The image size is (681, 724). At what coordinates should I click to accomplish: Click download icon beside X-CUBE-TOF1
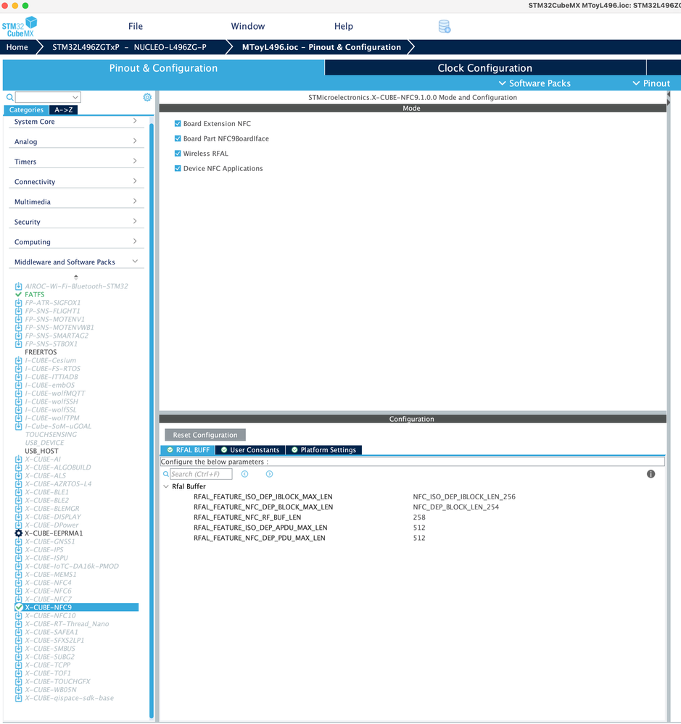18,673
